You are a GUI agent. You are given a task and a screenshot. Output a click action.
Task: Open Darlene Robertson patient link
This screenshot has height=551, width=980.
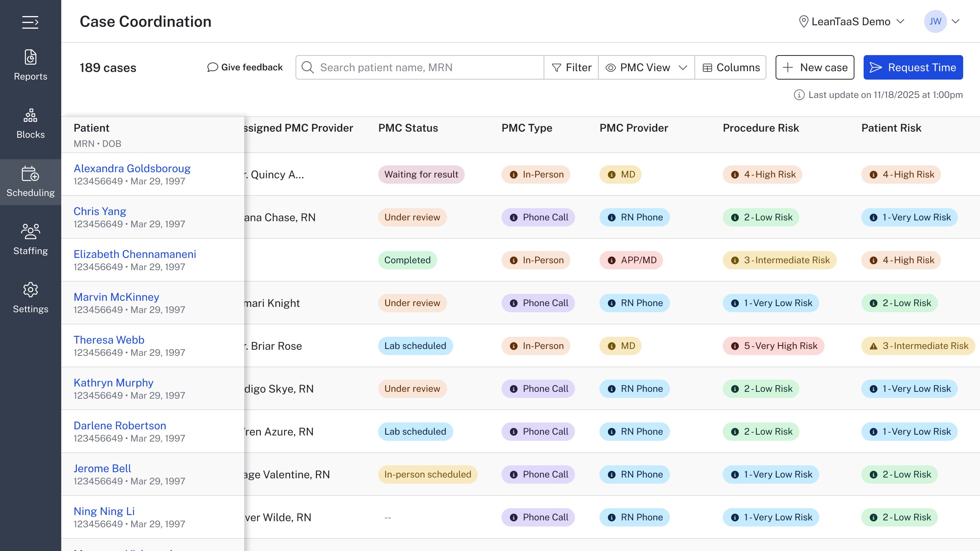120,425
